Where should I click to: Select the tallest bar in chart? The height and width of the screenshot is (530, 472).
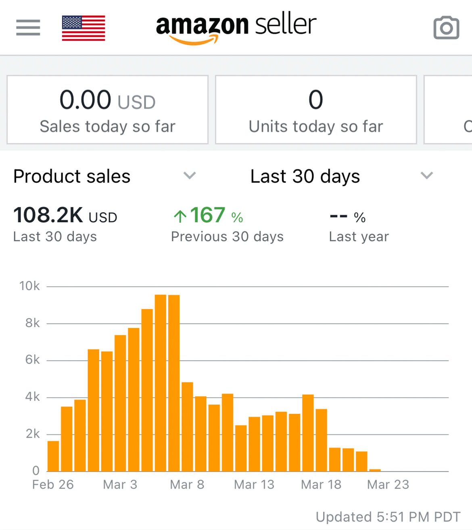161,383
